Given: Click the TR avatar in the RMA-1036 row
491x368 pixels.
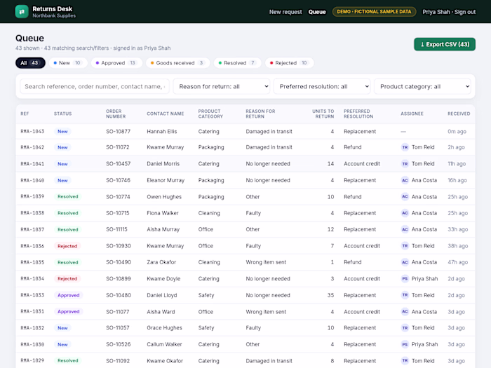Looking at the screenshot, I should (405, 246).
